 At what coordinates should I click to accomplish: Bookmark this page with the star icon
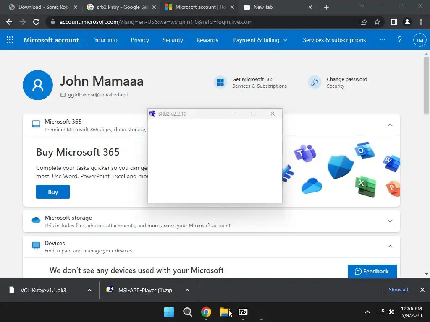click(377, 22)
